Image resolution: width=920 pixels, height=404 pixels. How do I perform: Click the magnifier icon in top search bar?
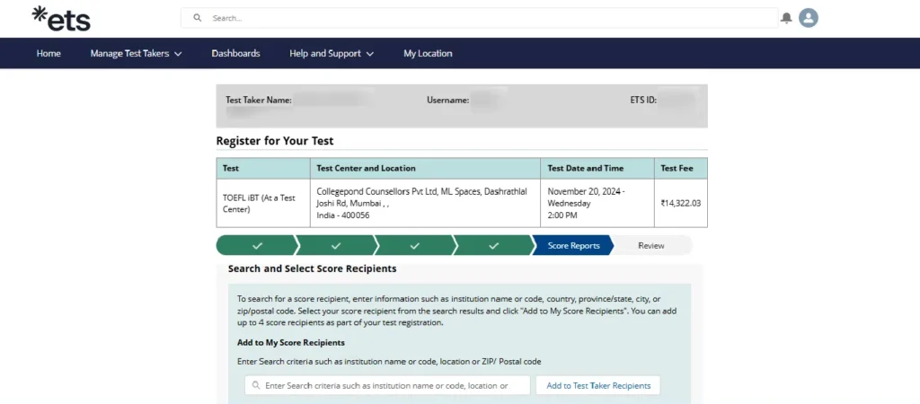(x=198, y=18)
